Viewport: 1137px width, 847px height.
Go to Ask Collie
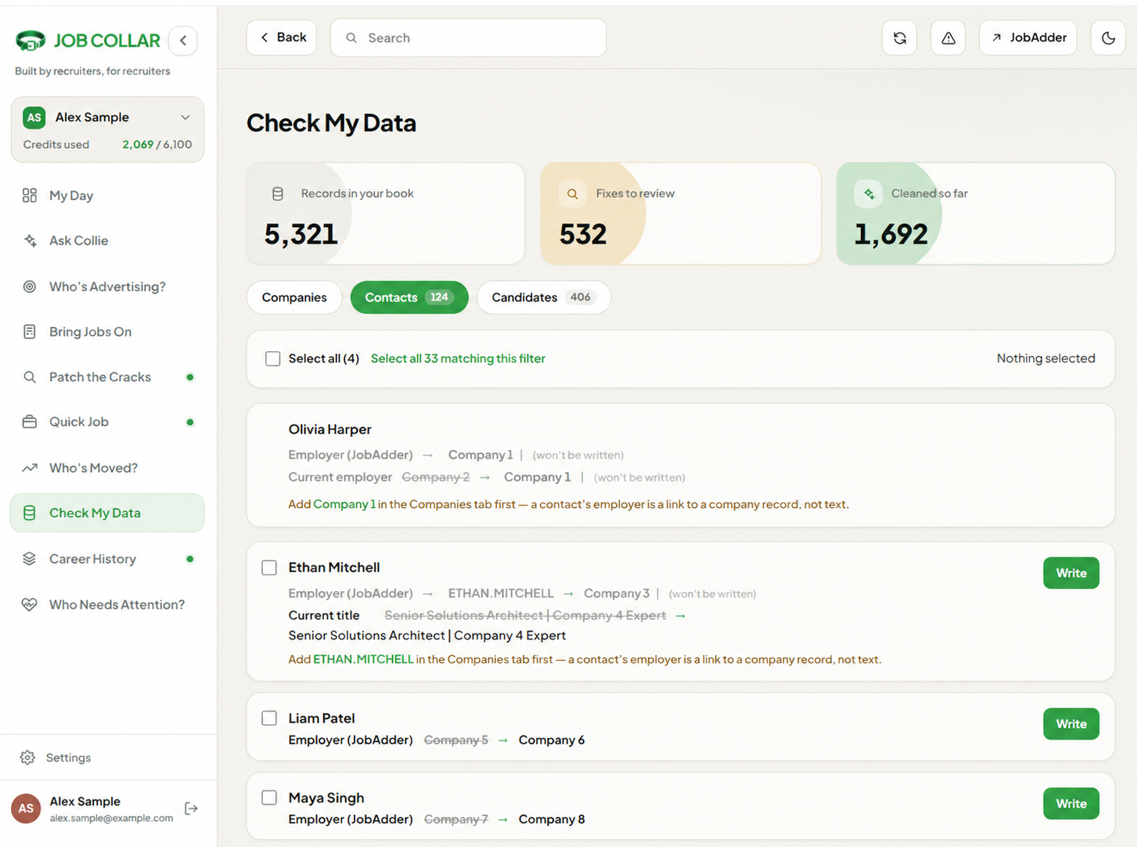click(107, 240)
